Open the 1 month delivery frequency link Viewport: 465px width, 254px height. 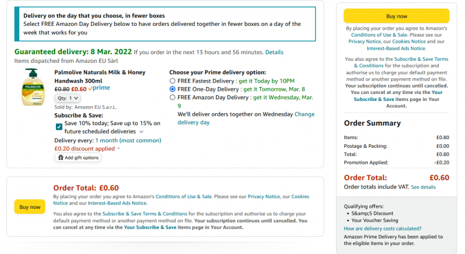tap(128, 141)
